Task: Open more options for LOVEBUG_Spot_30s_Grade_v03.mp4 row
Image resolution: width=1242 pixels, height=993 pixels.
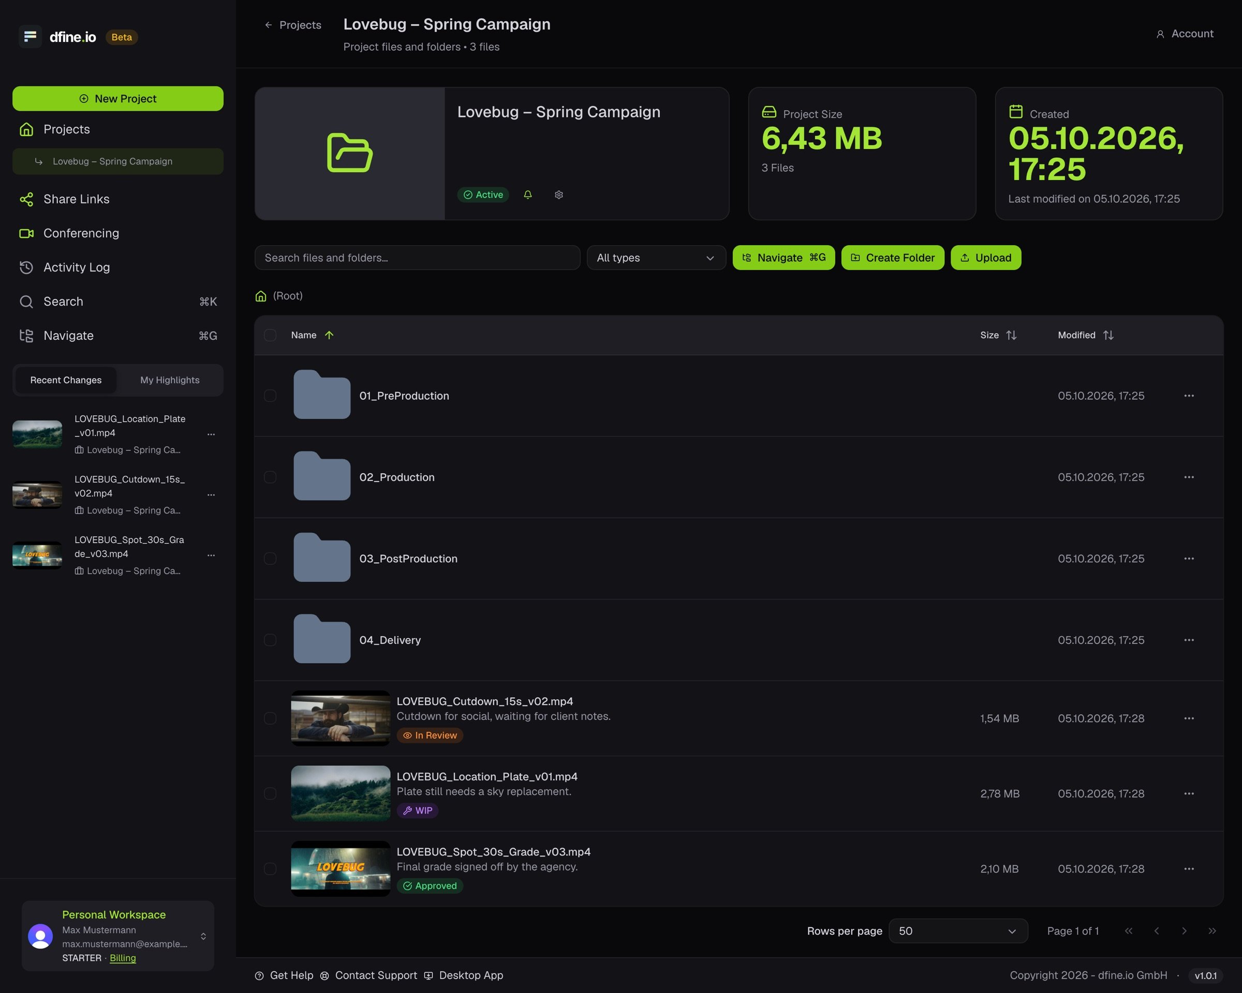Action: point(1189,869)
